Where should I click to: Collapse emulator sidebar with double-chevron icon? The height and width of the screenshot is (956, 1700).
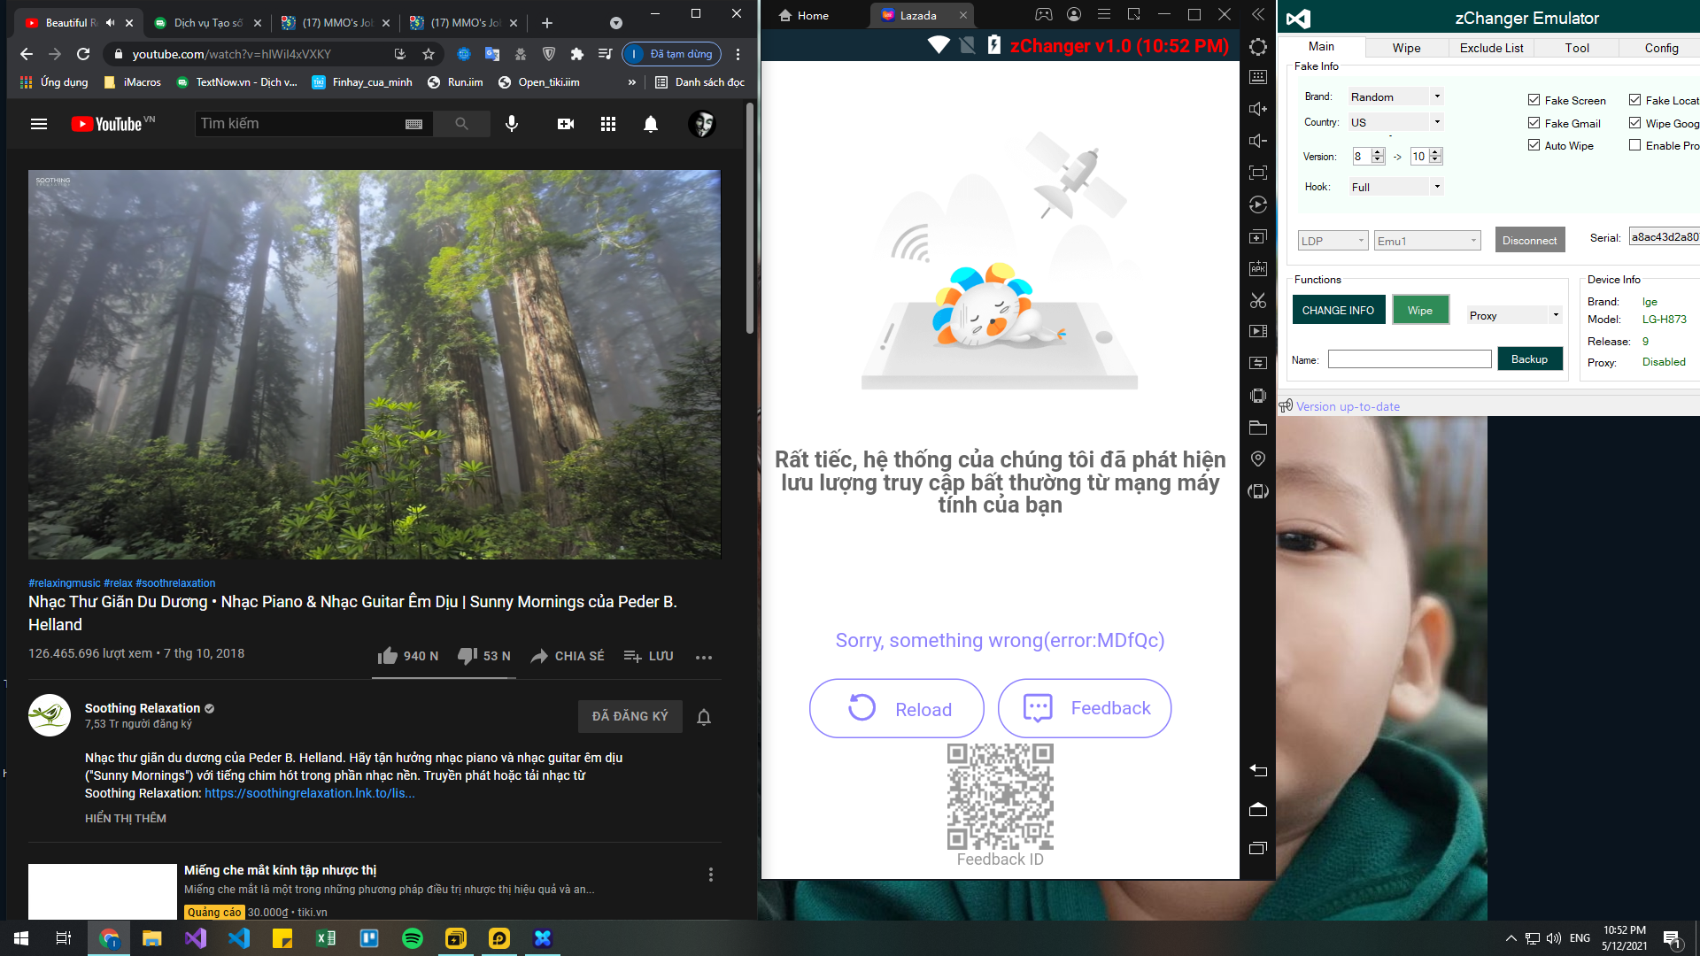coord(1258,14)
